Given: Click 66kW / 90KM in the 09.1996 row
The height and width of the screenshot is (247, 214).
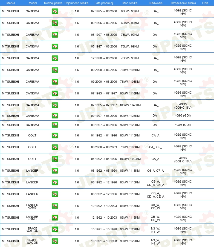Looking at the screenshot, I should 130,23.
